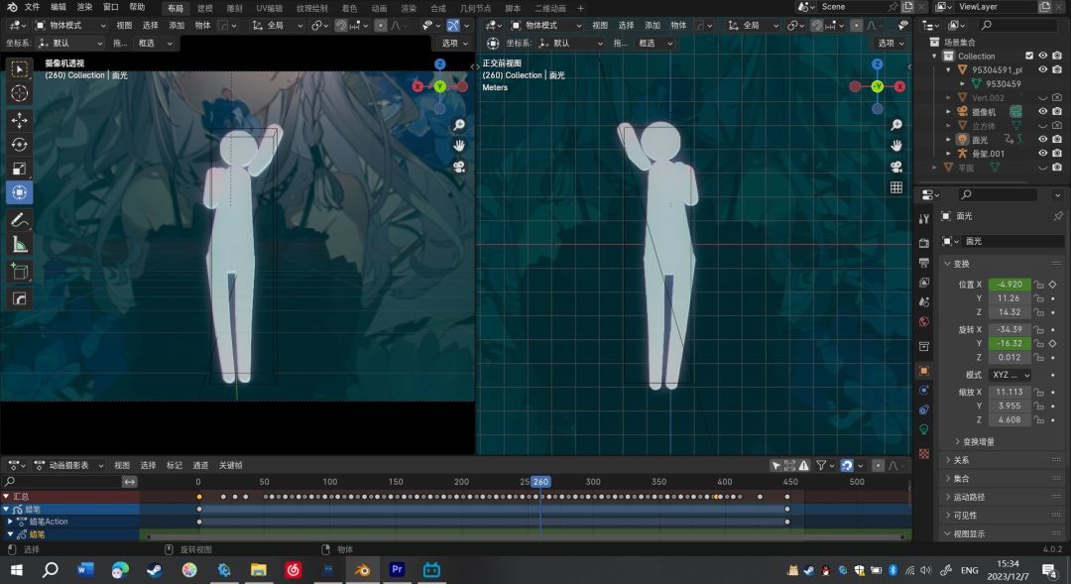Toggle camera view icon in left viewport
The width and height of the screenshot is (1071, 584).
pyautogui.click(x=459, y=167)
